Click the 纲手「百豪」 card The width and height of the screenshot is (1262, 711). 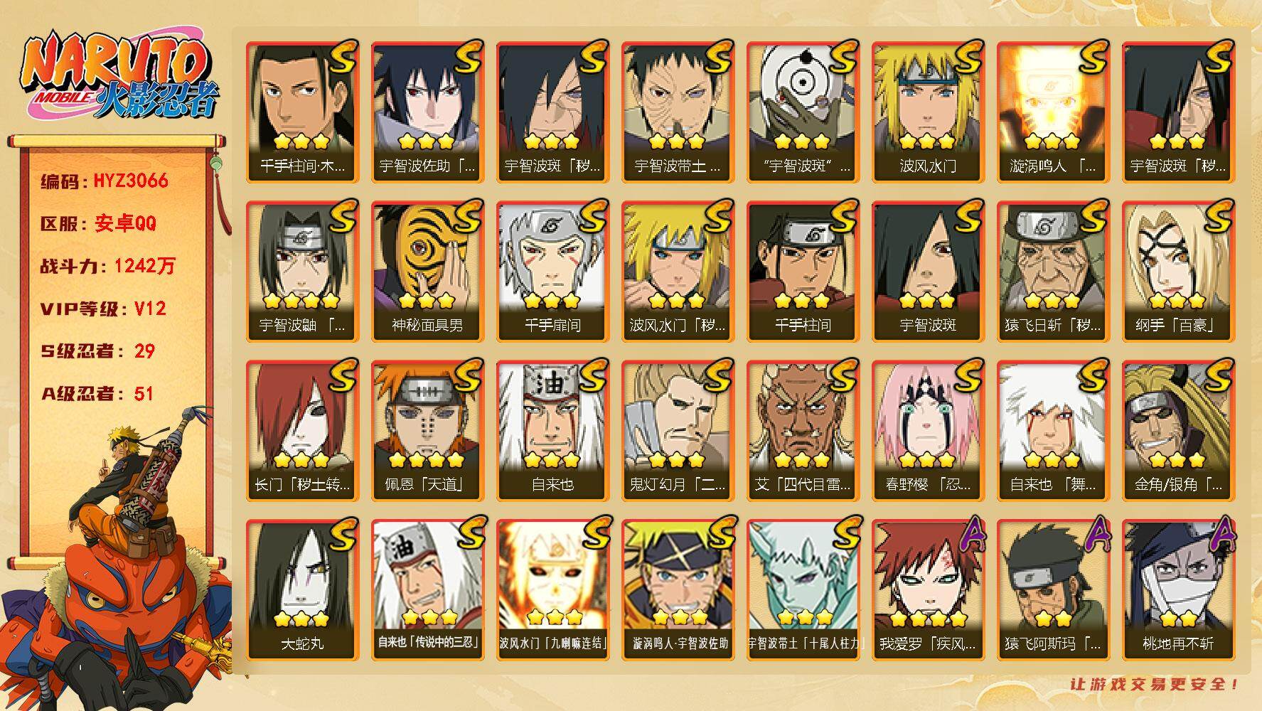pos(1178,272)
